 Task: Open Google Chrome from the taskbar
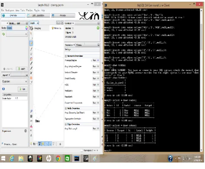58,159
